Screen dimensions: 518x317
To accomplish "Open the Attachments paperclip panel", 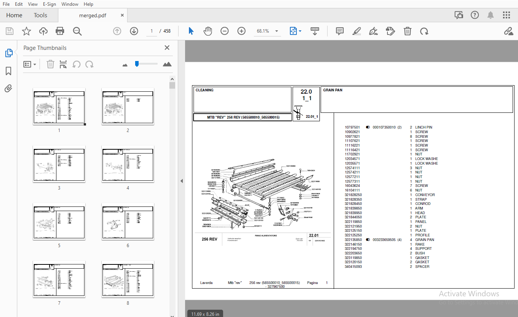I will point(8,89).
